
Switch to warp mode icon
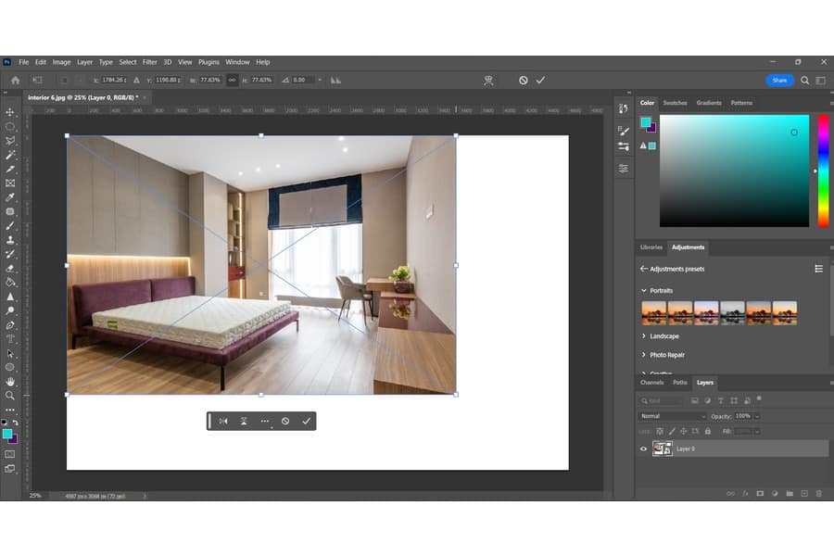point(488,81)
